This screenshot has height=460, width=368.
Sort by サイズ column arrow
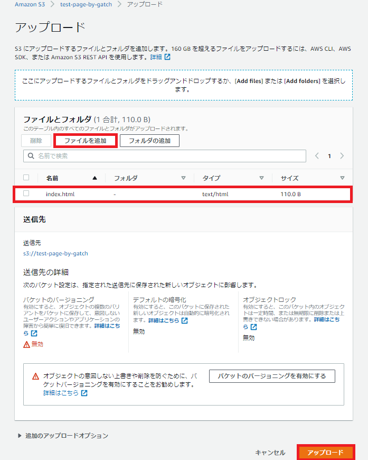coord(342,178)
